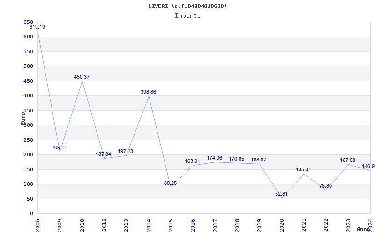The width and height of the screenshot is (375, 234).
Task: Click the 550 y-axis tick label
Action: (28, 51)
